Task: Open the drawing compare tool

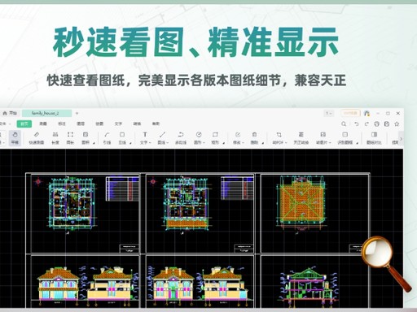Action: (374, 137)
